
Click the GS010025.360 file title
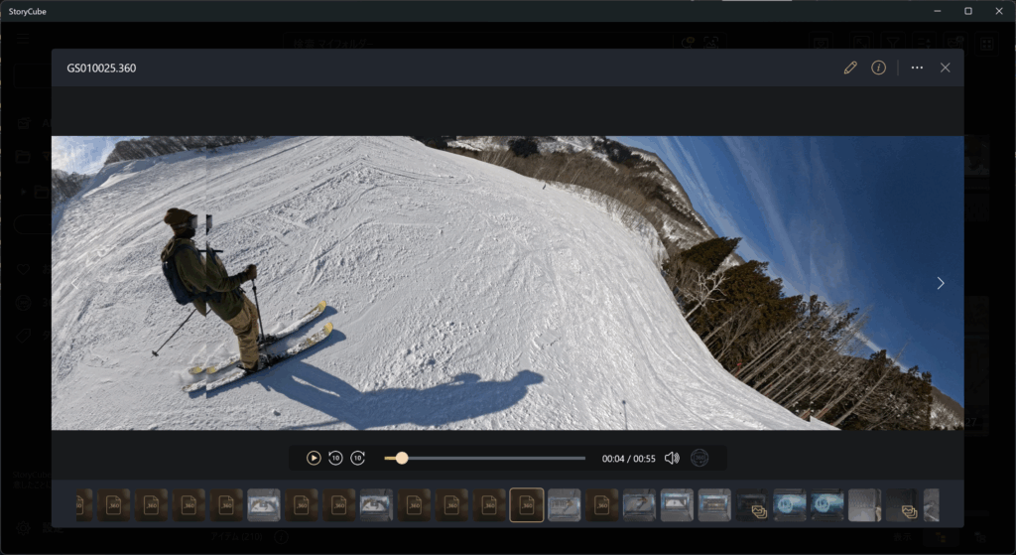point(101,69)
